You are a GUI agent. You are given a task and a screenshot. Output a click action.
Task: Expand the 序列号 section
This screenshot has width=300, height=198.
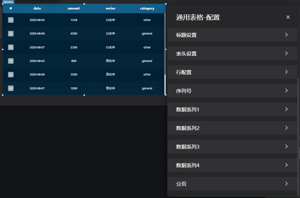[x=232, y=91]
